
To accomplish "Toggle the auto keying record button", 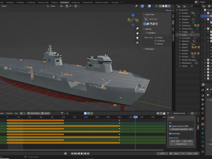I will click(65, 153).
